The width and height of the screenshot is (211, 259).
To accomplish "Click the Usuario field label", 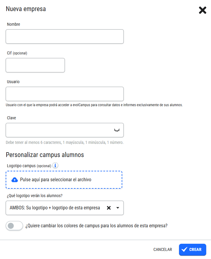I will coord(13,82).
